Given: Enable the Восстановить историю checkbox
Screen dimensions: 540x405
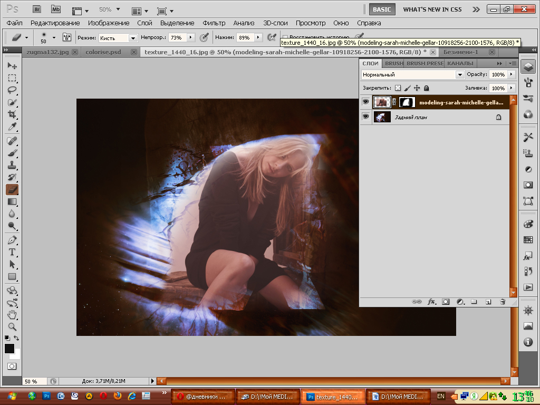Looking at the screenshot, I should [x=285, y=37].
